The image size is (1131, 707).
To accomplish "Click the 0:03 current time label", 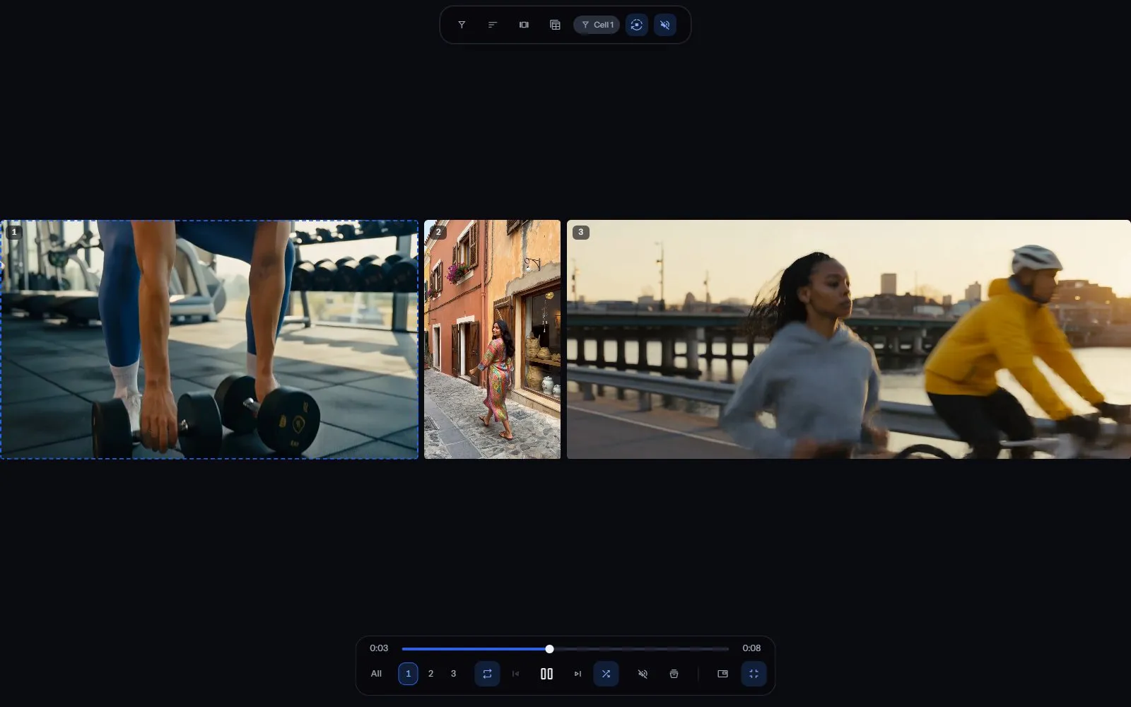I will point(379,648).
